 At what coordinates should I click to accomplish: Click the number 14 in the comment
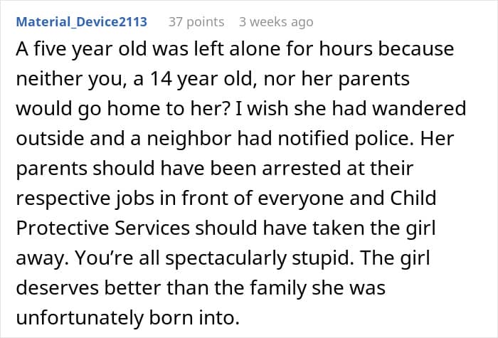pyautogui.click(x=160, y=79)
